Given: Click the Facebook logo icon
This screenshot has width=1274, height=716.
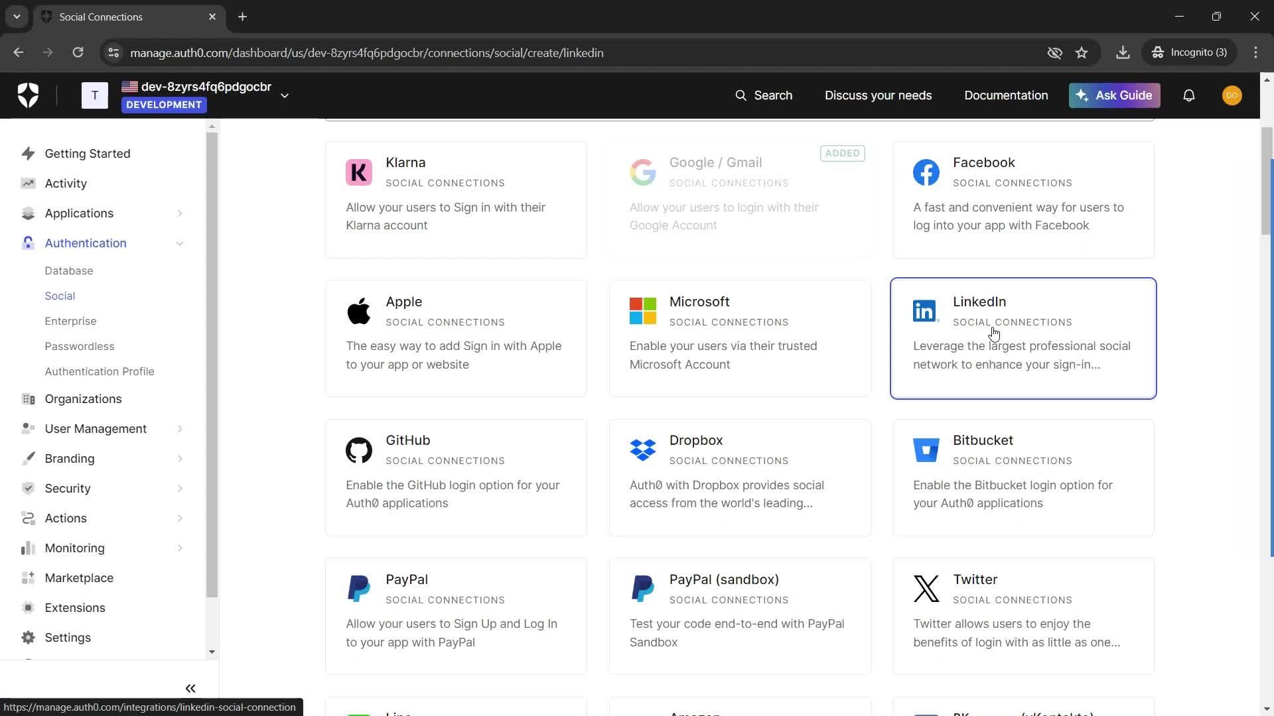Looking at the screenshot, I should click(x=926, y=172).
